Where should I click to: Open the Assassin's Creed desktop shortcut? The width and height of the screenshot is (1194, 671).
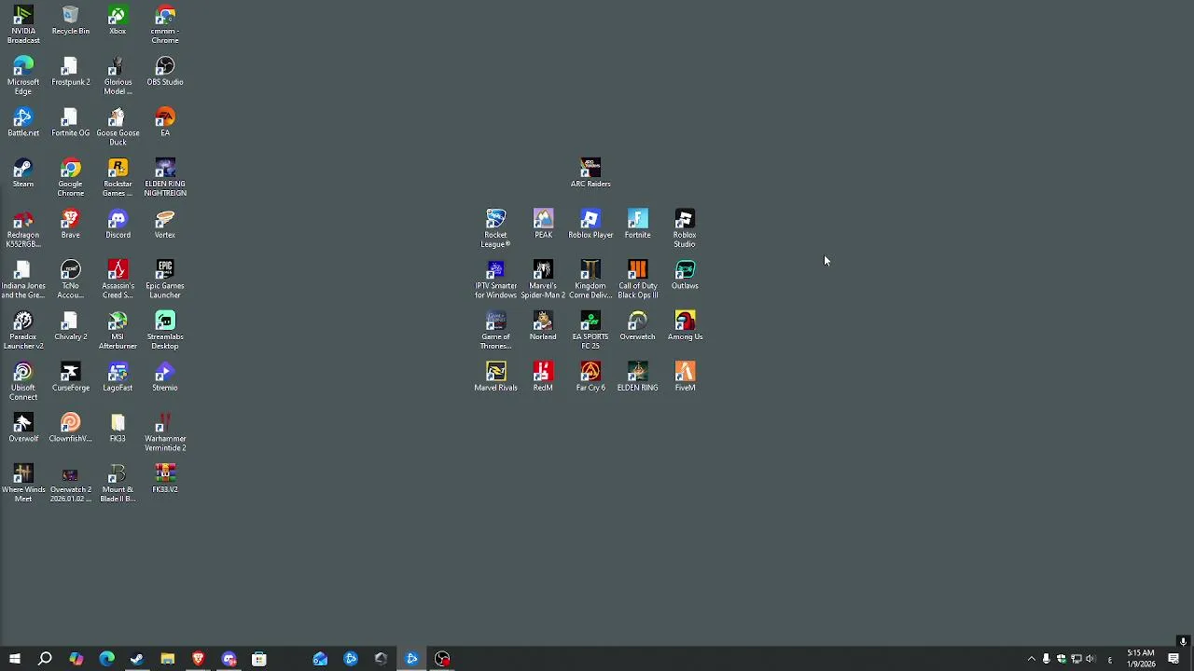[118, 280]
